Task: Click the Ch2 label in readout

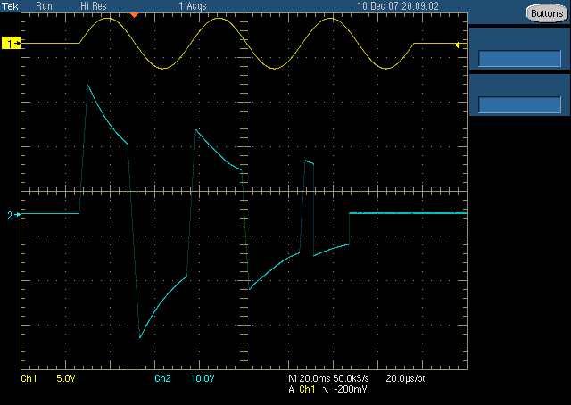Action: coord(162,378)
